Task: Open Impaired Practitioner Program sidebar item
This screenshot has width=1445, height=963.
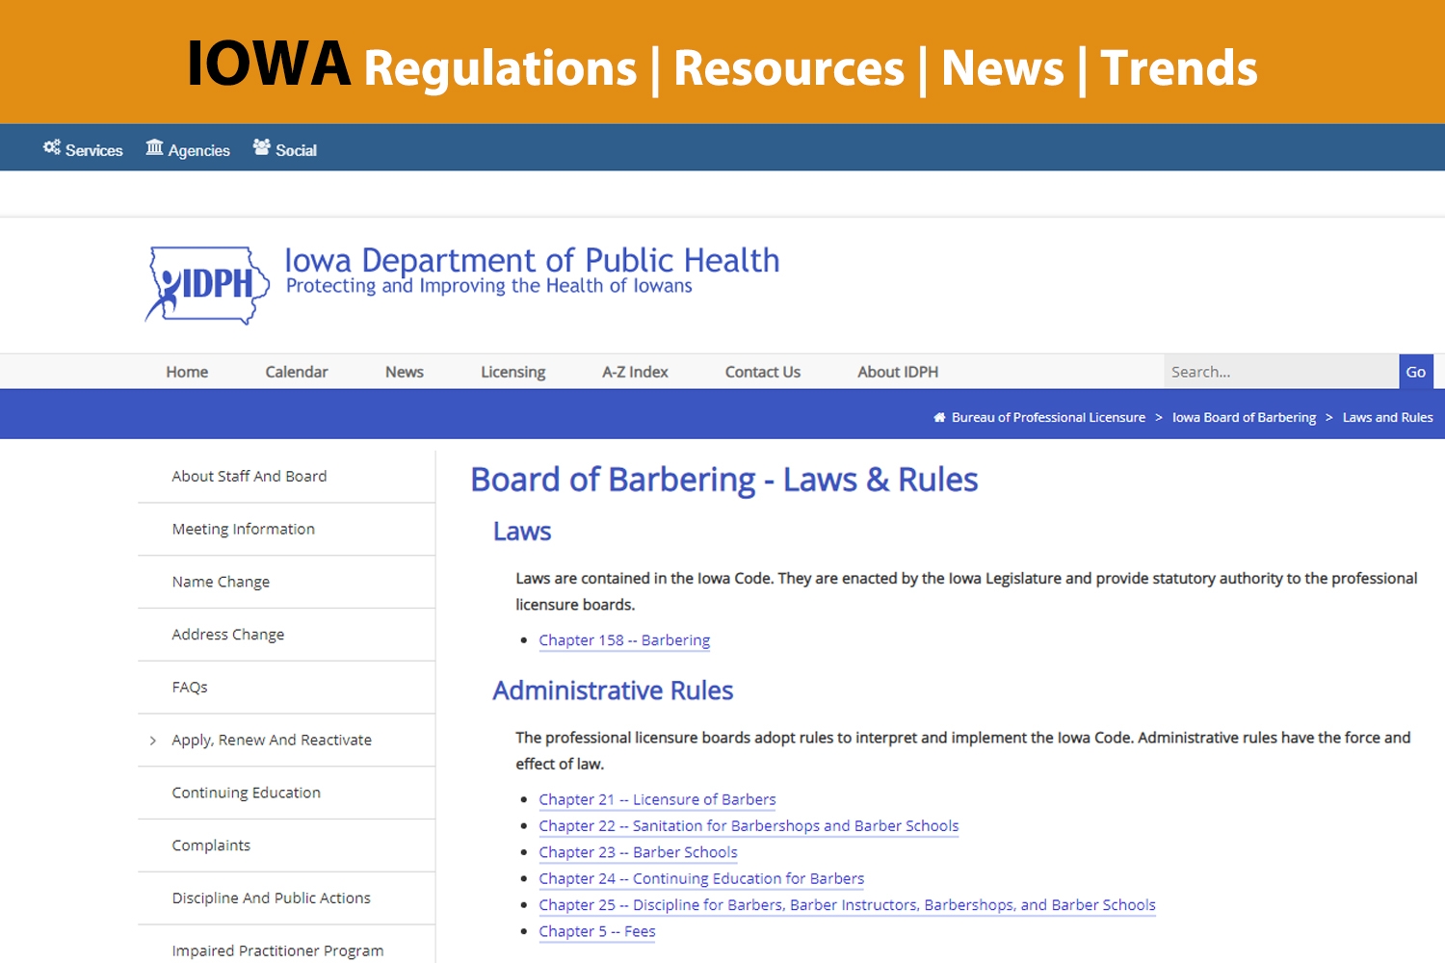Action: click(x=277, y=950)
